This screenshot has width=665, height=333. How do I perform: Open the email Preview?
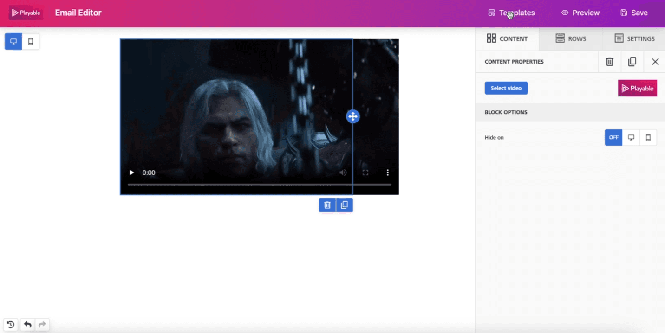point(580,13)
